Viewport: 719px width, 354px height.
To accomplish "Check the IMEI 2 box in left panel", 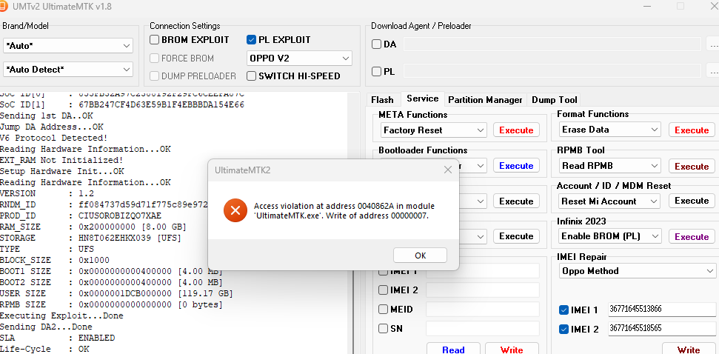I will pos(383,290).
